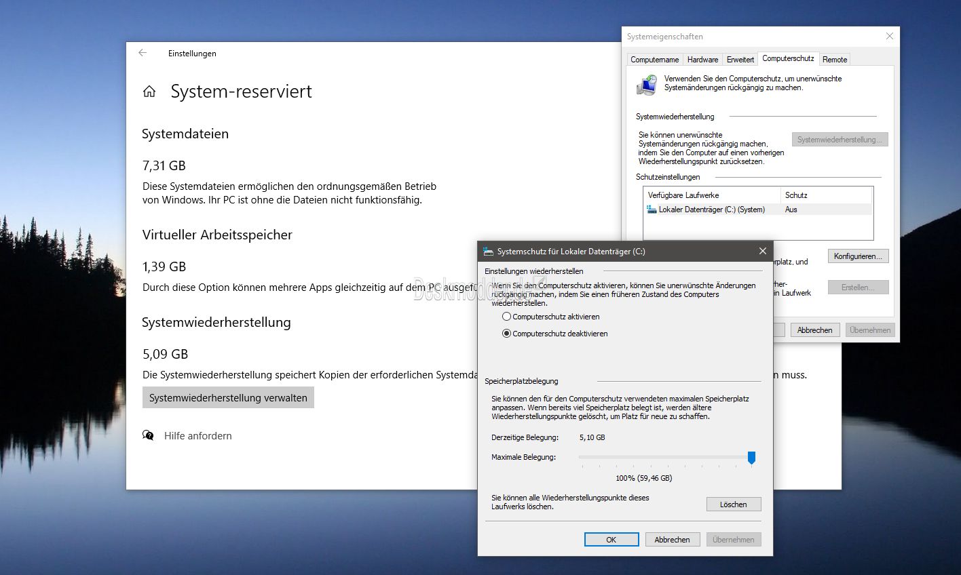Close the Systemschutz für Lokaler Datenträger dialog

pyautogui.click(x=762, y=251)
